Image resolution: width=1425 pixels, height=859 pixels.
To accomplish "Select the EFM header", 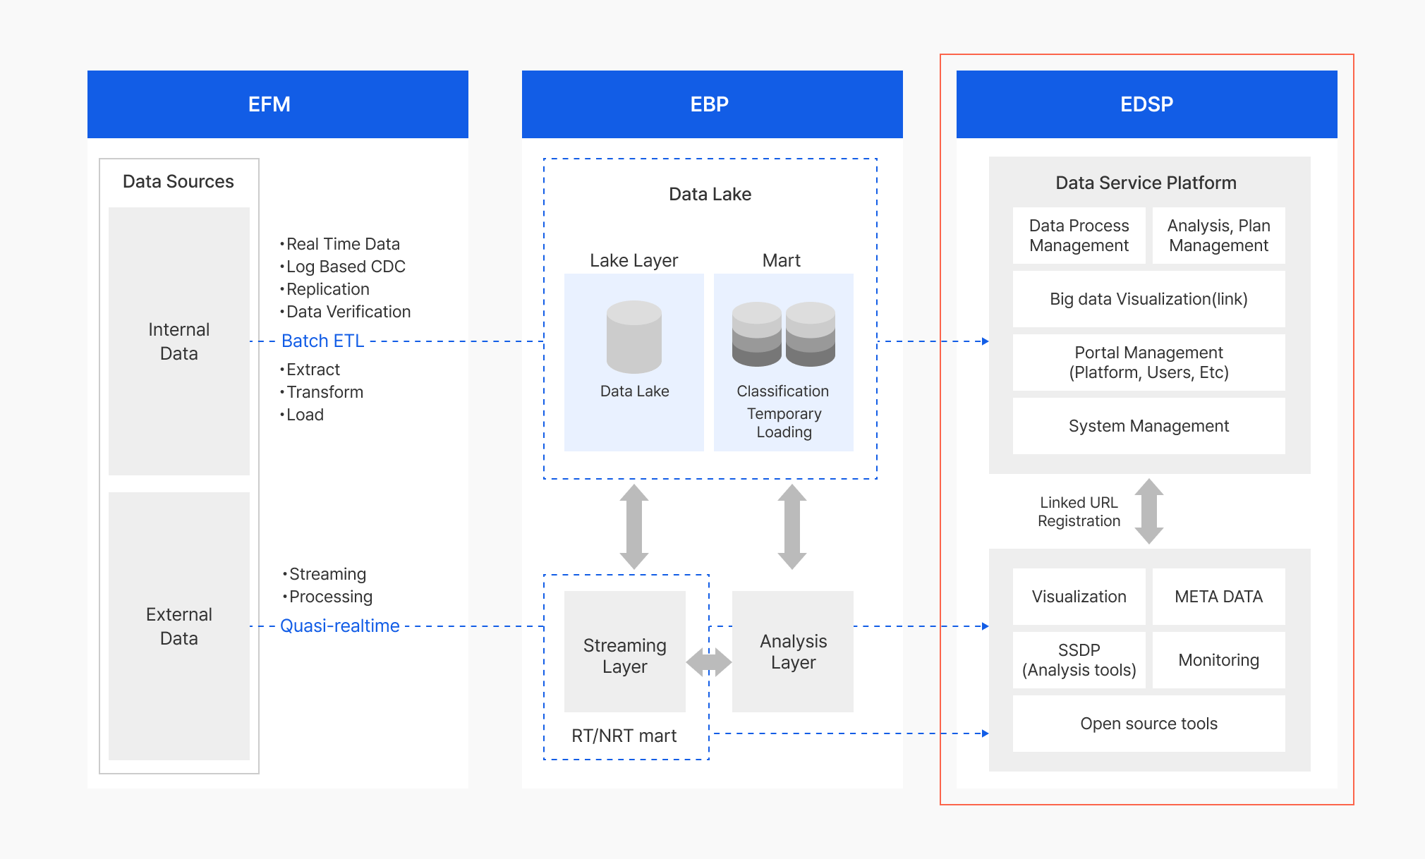I will coord(278,104).
